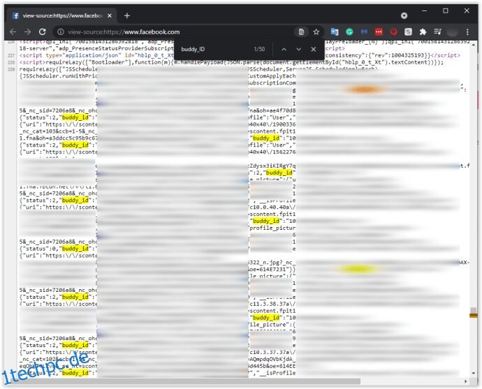Screen dimensions: 482x389
Task: Close the find bar
Action: pos(313,49)
